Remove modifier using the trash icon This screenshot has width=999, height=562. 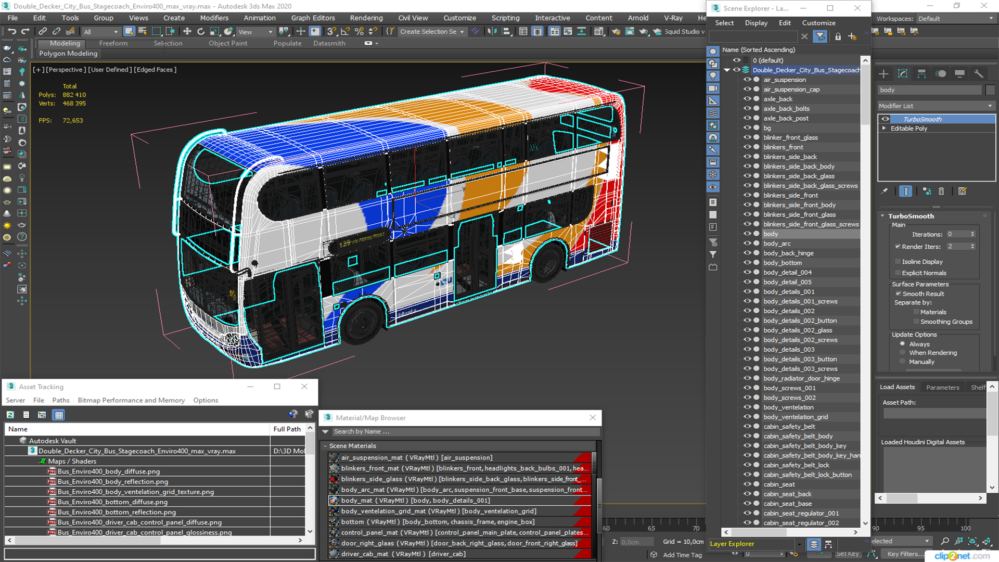click(941, 191)
